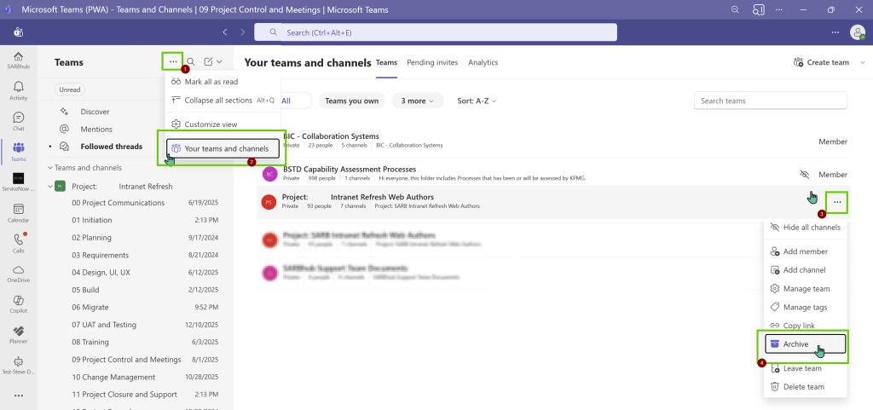Launch OneDrive from the sidebar

[18, 273]
